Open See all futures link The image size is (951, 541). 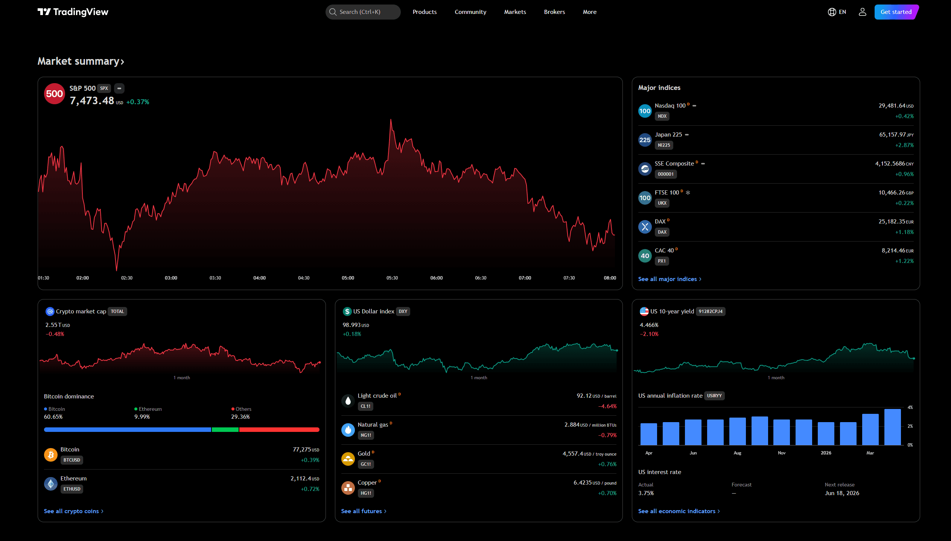click(364, 511)
